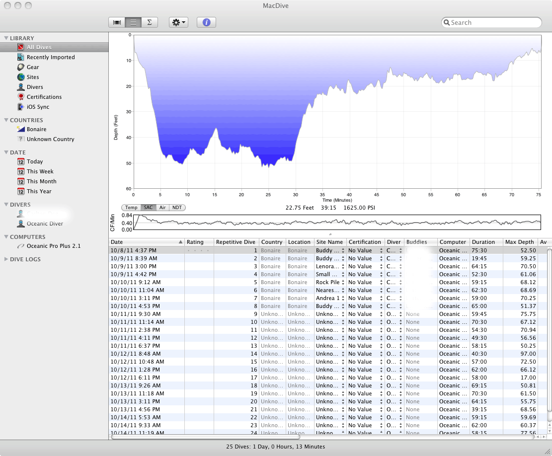Expand the Dive Logs section
The image size is (552, 456).
point(6,259)
